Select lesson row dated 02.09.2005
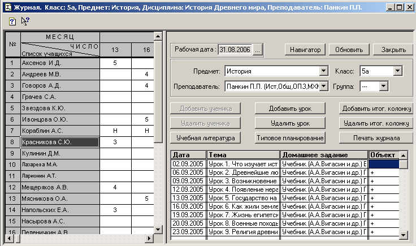This screenshot has height=246, width=416. point(285,164)
